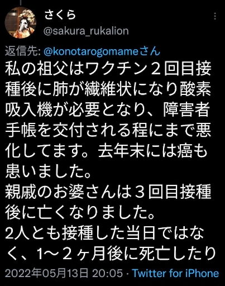The image size is (225, 286).
Task: Select the line starting 2人とも接種した
Action: click(104, 232)
